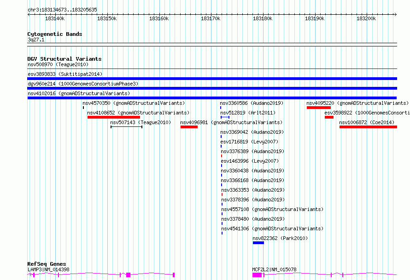The width and height of the screenshot is (410, 280).
Task: Click the chr3:183134673..183205635 coordinate text
Action: (63, 10)
